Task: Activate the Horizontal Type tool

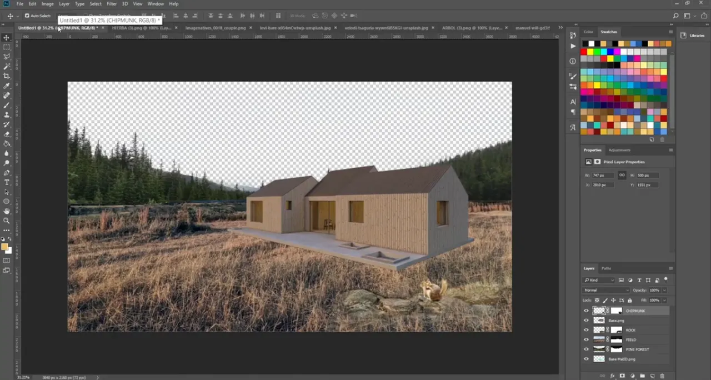Action: tap(7, 182)
